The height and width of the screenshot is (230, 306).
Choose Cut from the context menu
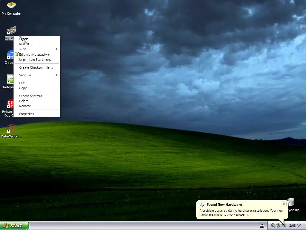click(37, 83)
